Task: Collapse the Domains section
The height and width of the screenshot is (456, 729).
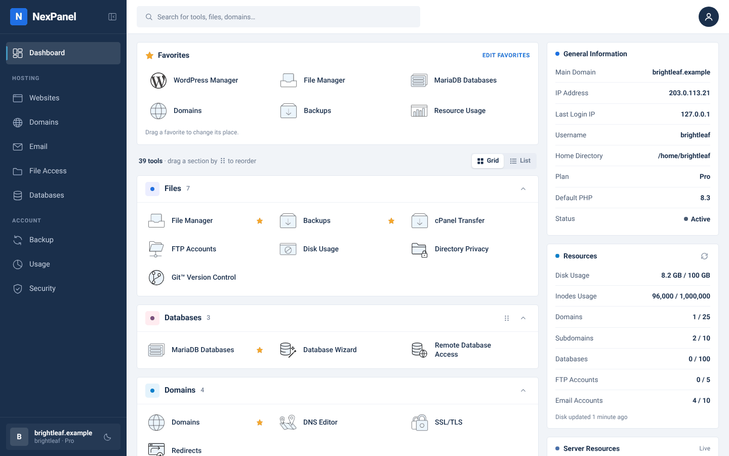Action: pyautogui.click(x=523, y=391)
